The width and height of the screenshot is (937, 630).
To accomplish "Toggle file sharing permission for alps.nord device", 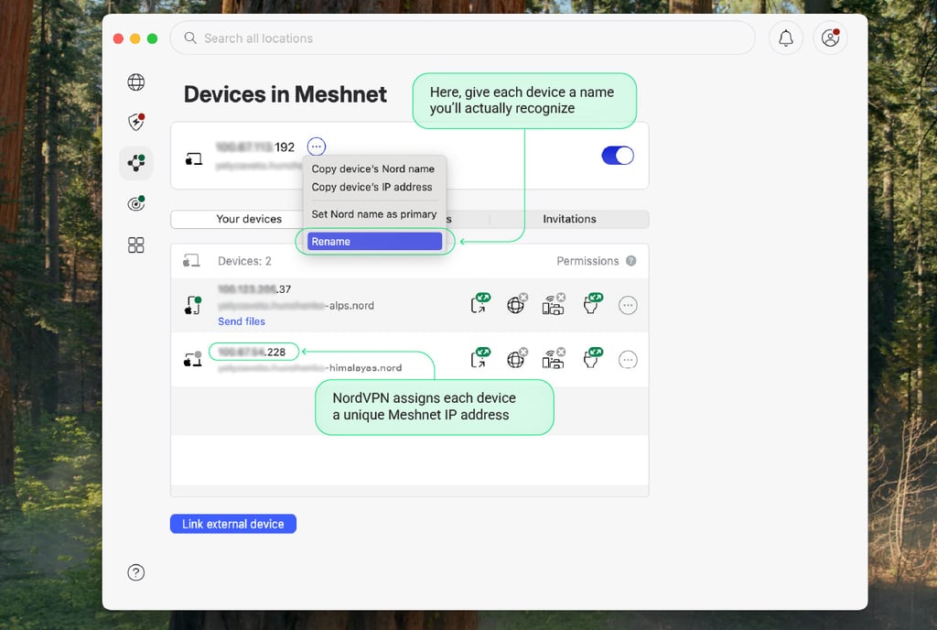I will pyautogui.click(x=592, y=304).
